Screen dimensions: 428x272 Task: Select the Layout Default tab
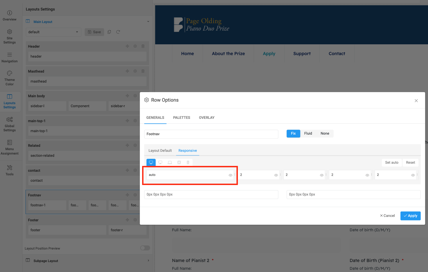click(160, 151)
